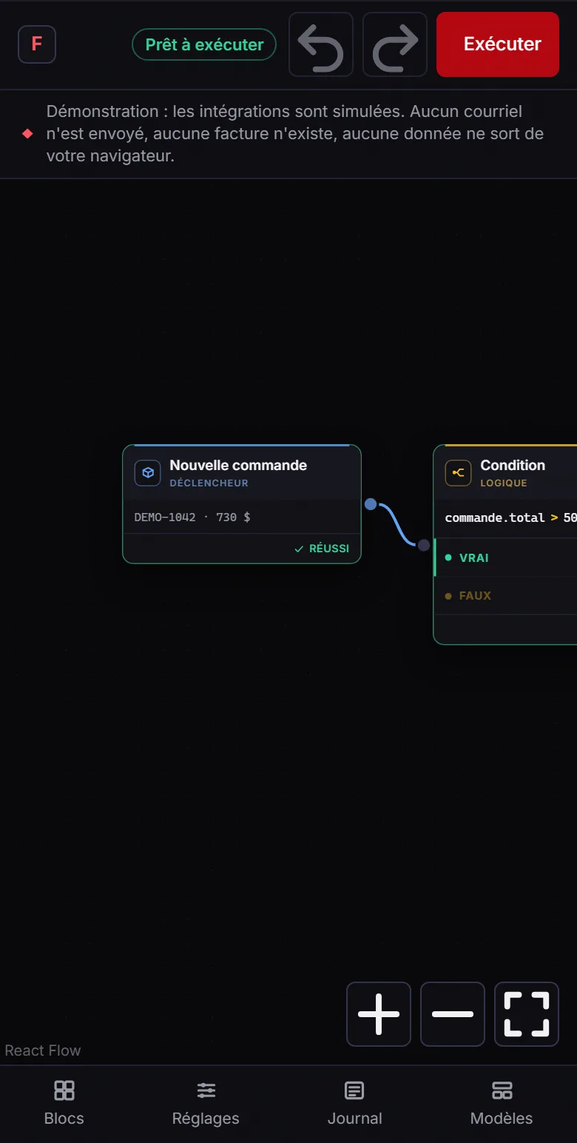Screen dimensions: 577x1143
Task: Select the FAUX output branch
Action: coord(506,595)
